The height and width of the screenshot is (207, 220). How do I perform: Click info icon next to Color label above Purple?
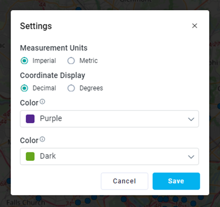42,102
